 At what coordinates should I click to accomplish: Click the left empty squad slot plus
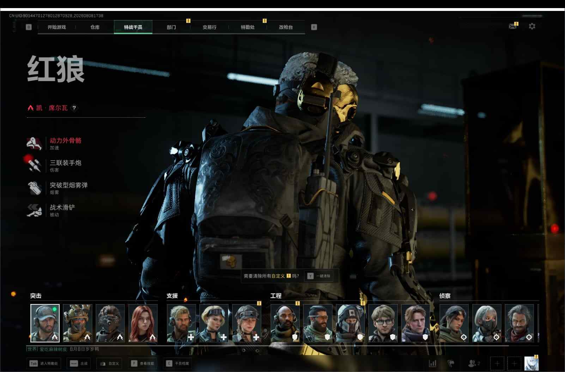pyautogui.click(x=497, y=363)
